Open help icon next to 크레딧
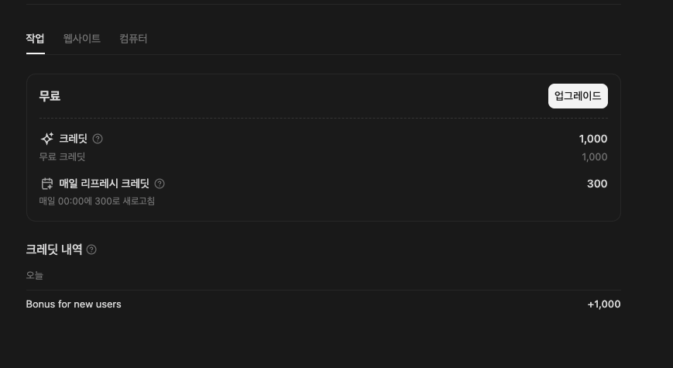The image size is (673, 368). (98, 139)
